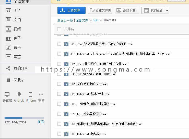
Task: Click the trash can icon beside 回收站
Action: click(8, 80)
